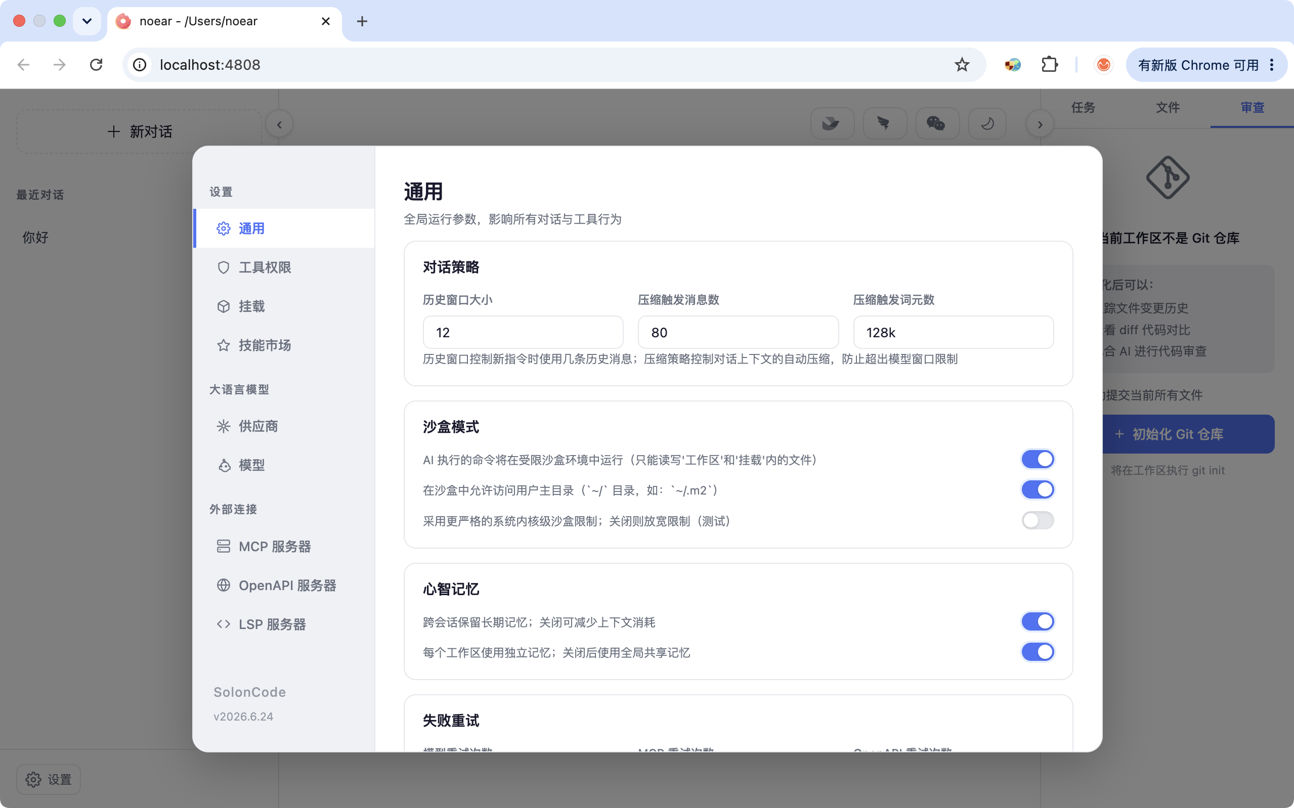Viewport: 1294px width, 808px height.
Task: Reload the page
Action: pos(96,65)
